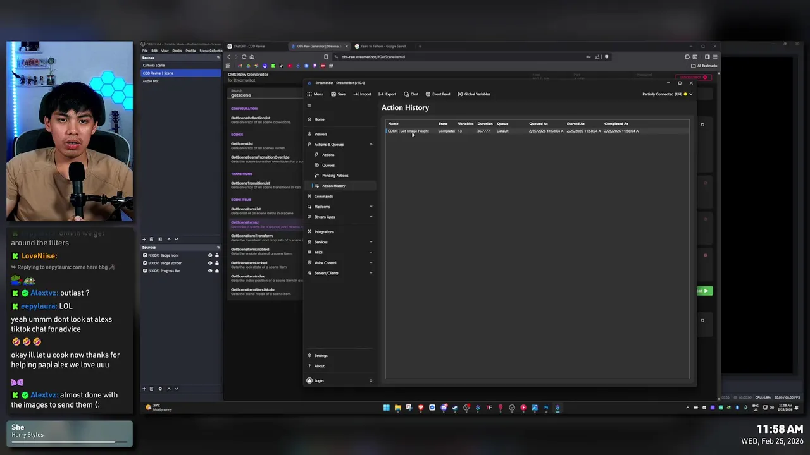Image resolution: width=810 pixels, height=455 pixels.
Task: Open Global Variables in Streamer.bot toolbar
Action: coord(474,94)
